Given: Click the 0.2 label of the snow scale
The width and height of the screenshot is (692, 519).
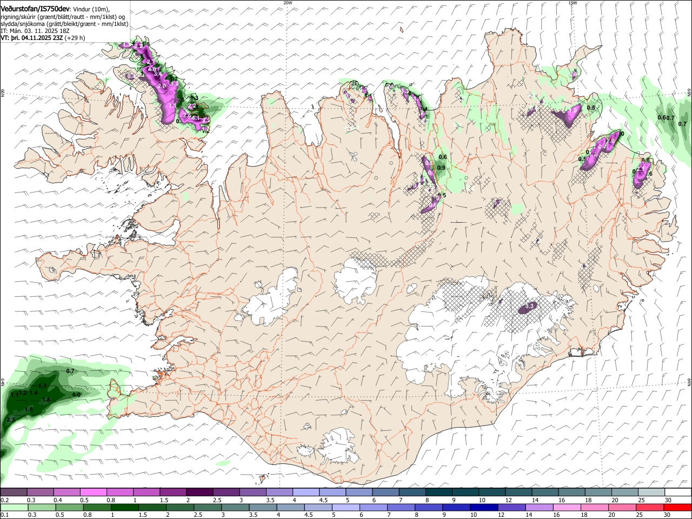Looking at the screenshot, I should (x=5, y=500).
